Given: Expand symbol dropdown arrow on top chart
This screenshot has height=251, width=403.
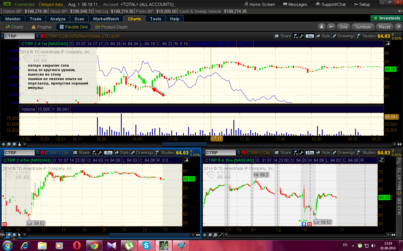Looking at the screenshot, I should click(x=38, y=36).
